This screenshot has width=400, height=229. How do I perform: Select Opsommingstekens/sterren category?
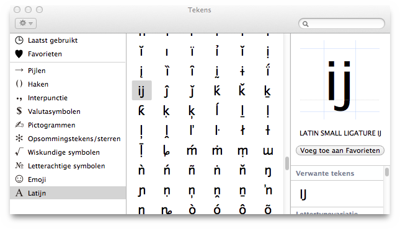[68, 139]
